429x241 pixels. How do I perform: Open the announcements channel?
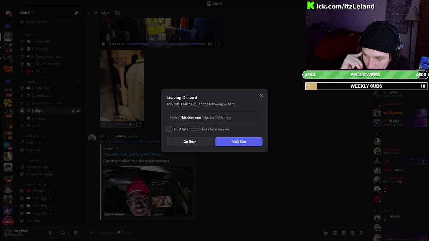pyautogui.click(x=50, y=57)
